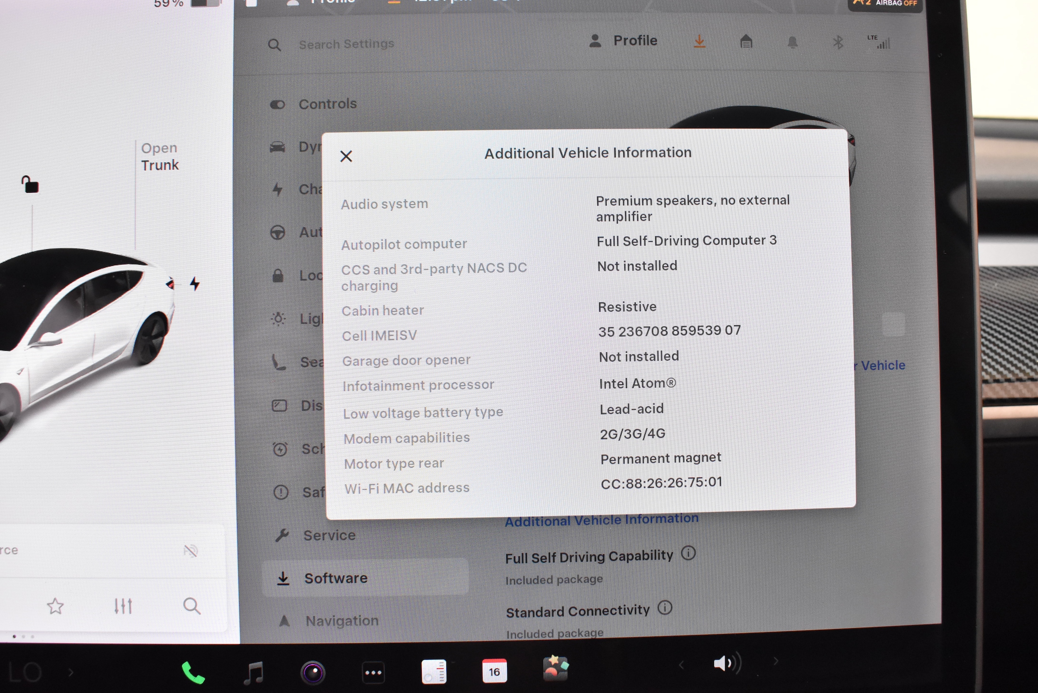Tap the Software download arrow icon
The height and width of the screenshot is (693, 1038).
(x=283, y=578)
